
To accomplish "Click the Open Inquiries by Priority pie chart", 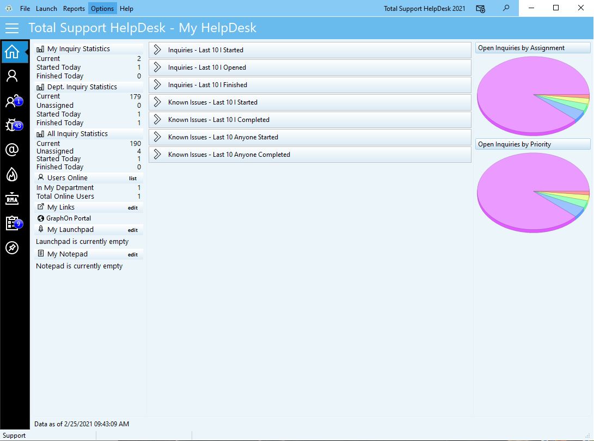I will click(533, 193).
